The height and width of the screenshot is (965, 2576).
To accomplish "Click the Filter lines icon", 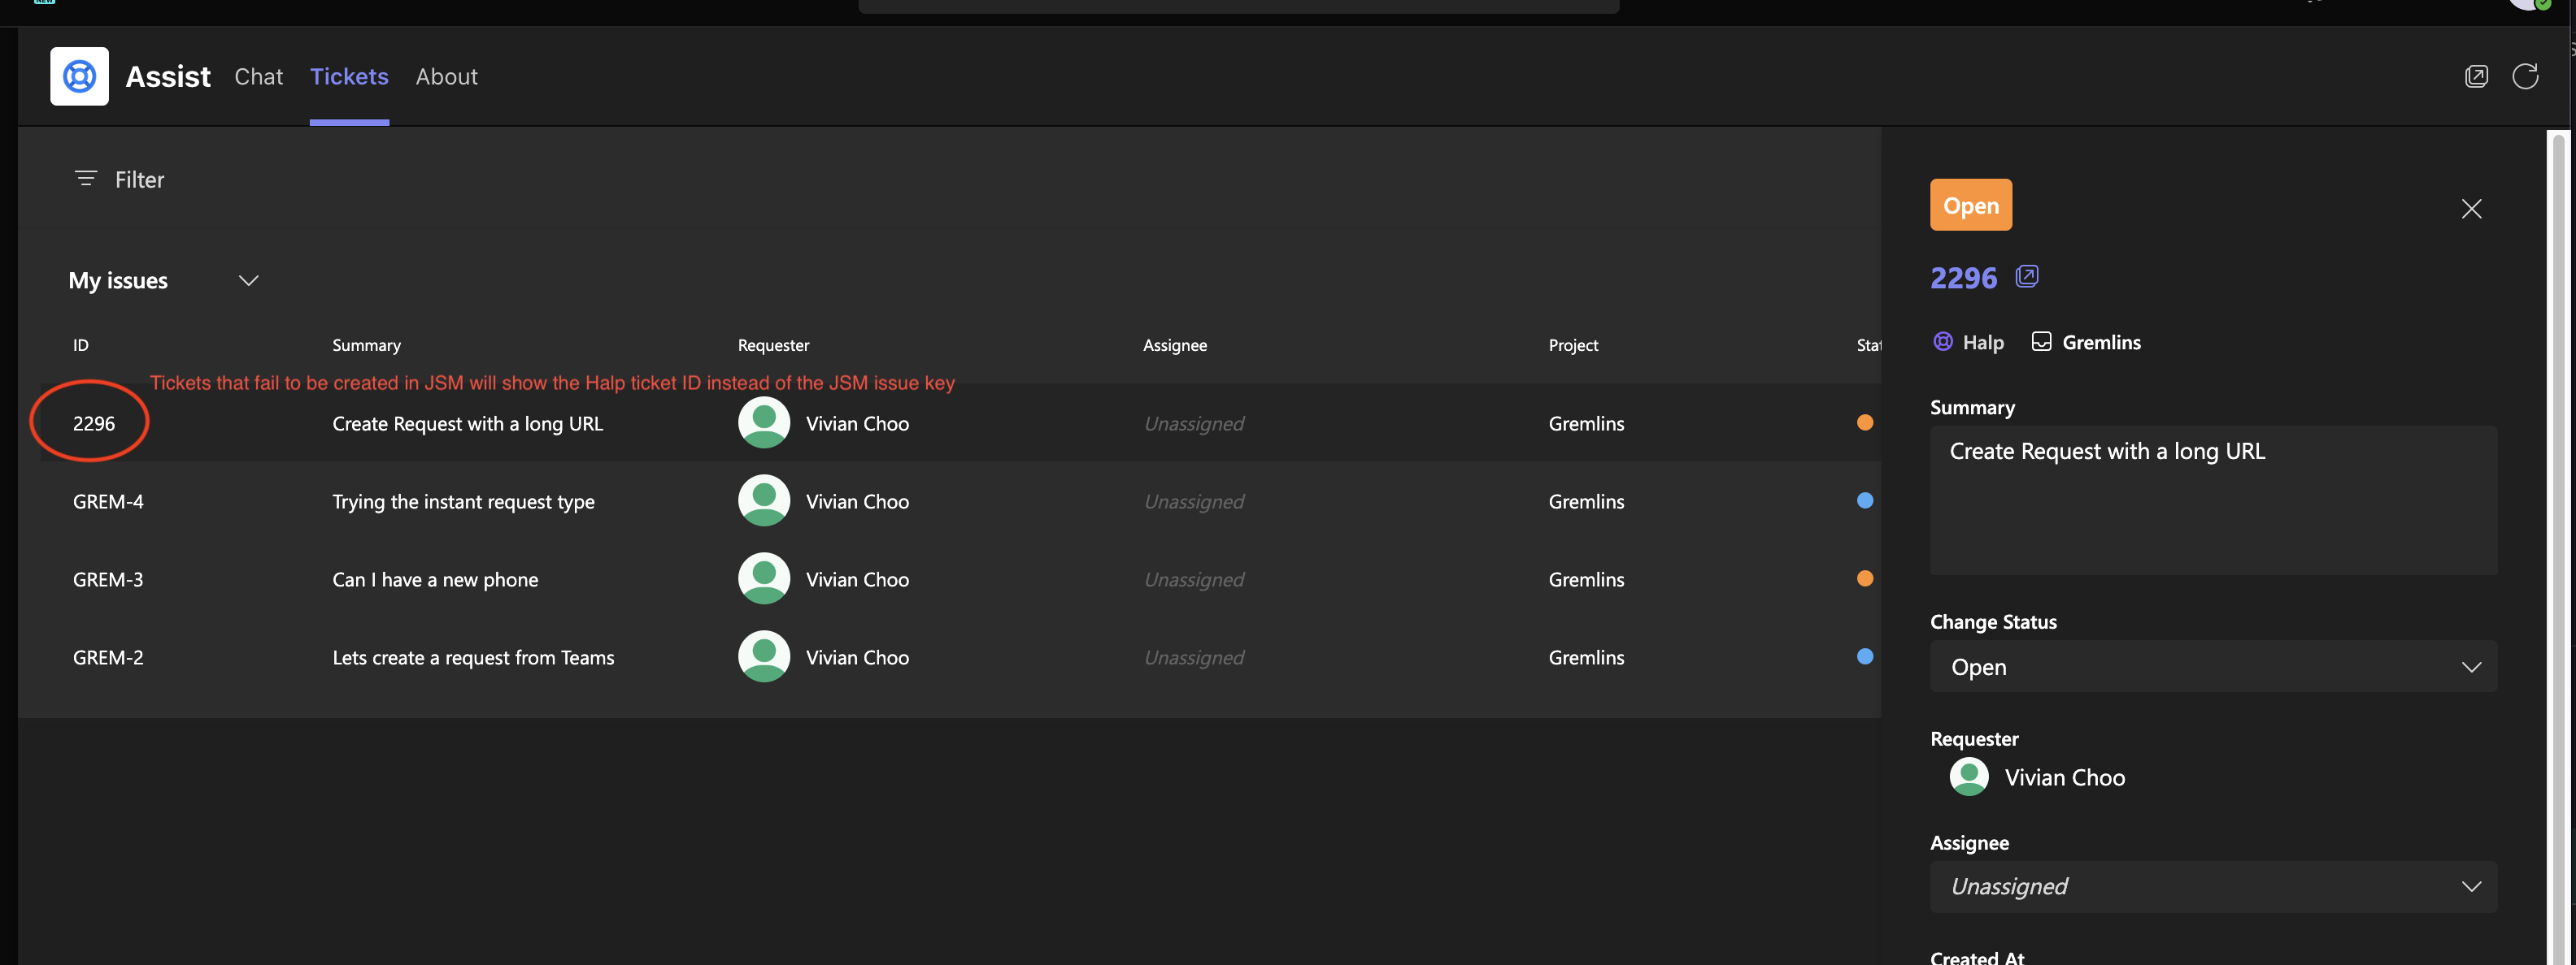I will point(86,179).
